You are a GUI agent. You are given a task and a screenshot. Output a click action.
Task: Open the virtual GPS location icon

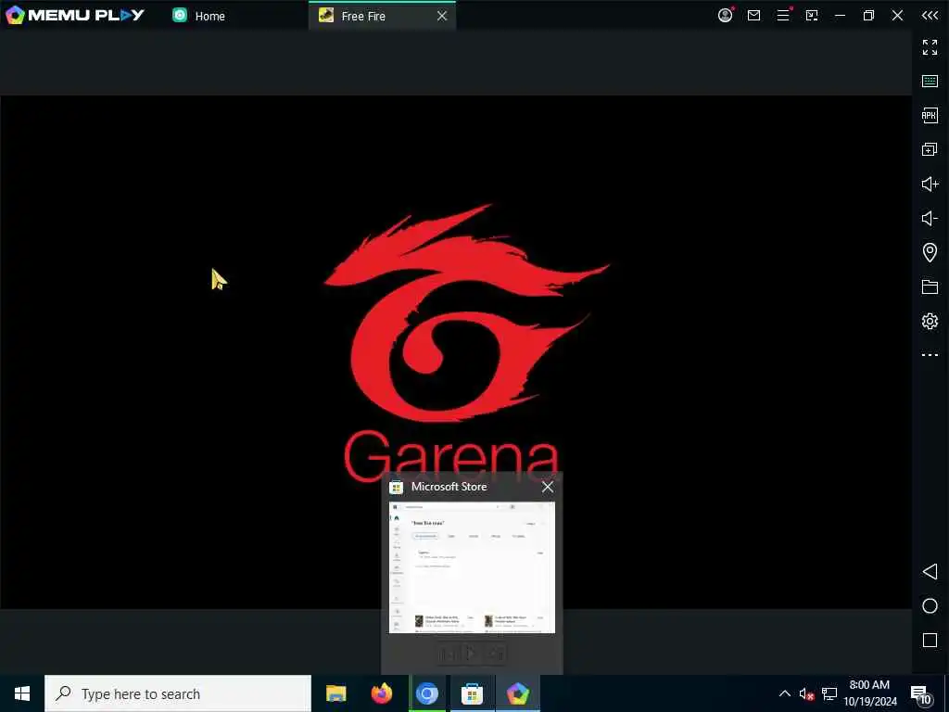click(930, 252)
